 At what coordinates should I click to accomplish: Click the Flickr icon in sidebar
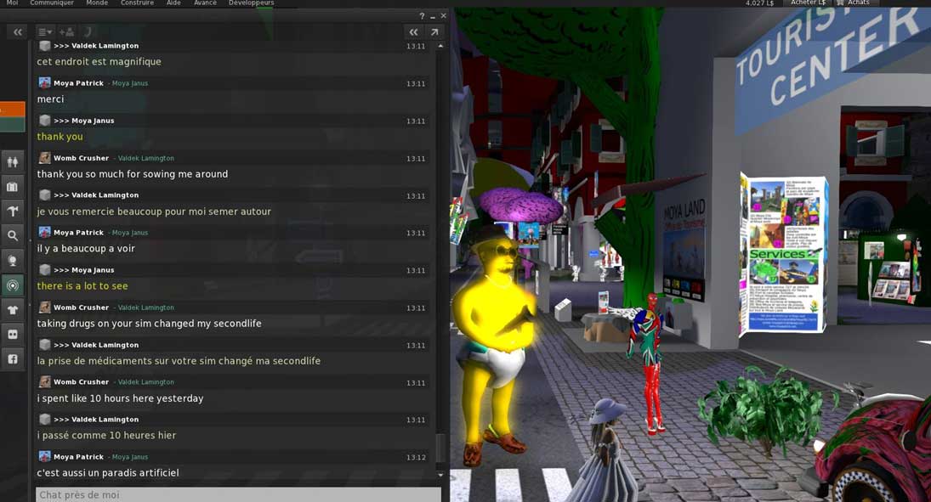tap(13, 335)
